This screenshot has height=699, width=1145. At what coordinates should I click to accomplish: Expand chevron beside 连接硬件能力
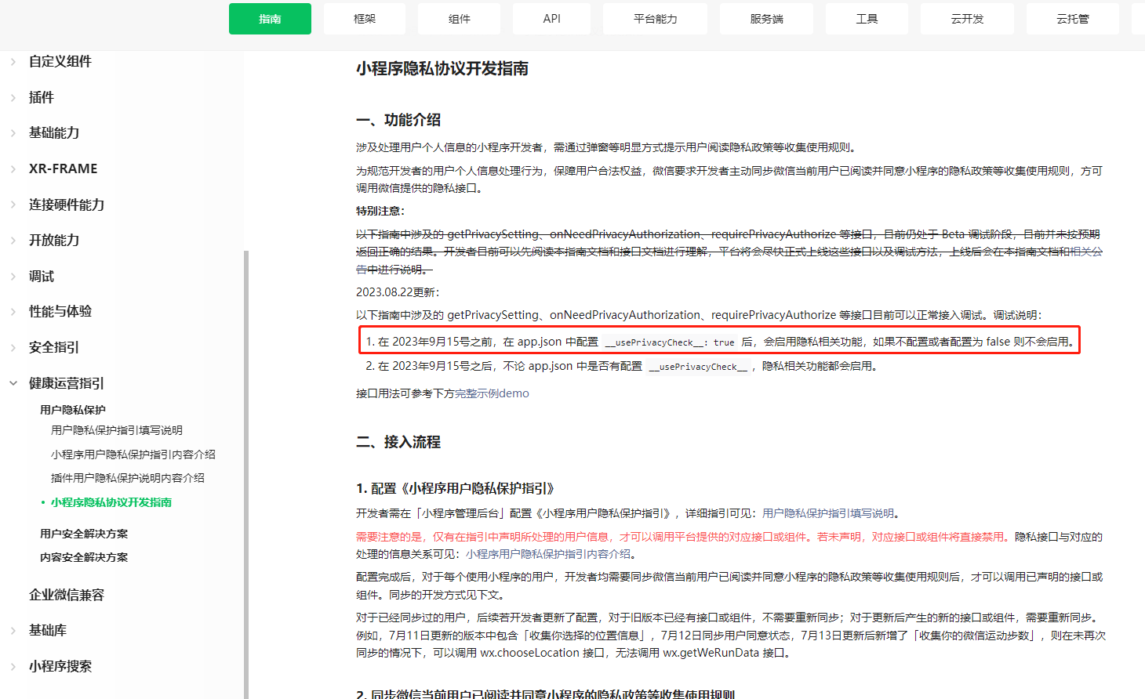coord(13,205)
